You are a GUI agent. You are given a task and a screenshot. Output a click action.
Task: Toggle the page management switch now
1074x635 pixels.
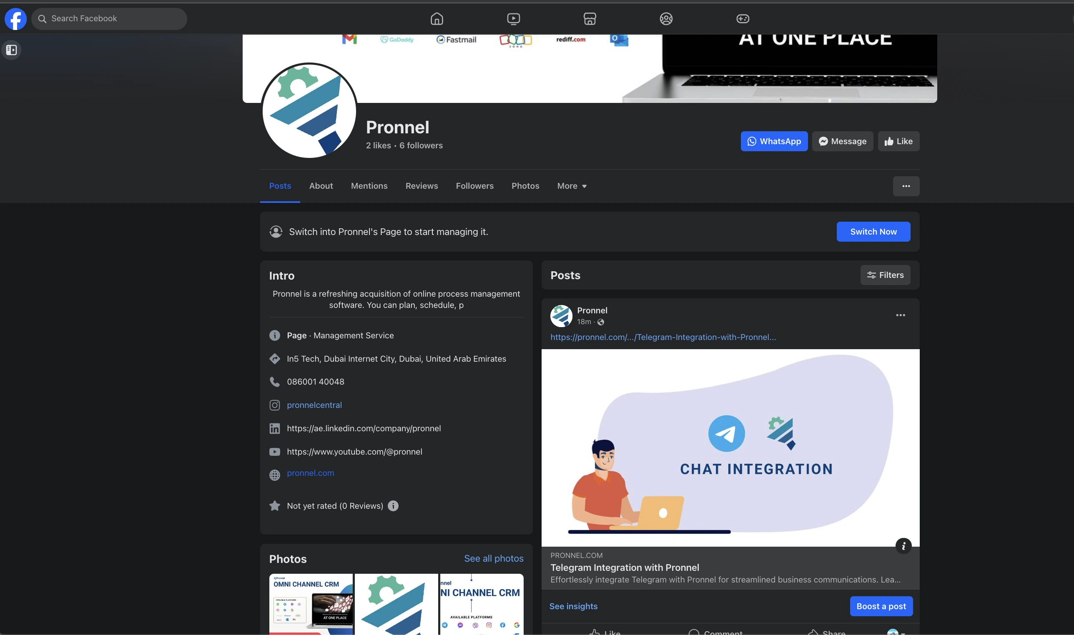[873, 231]
